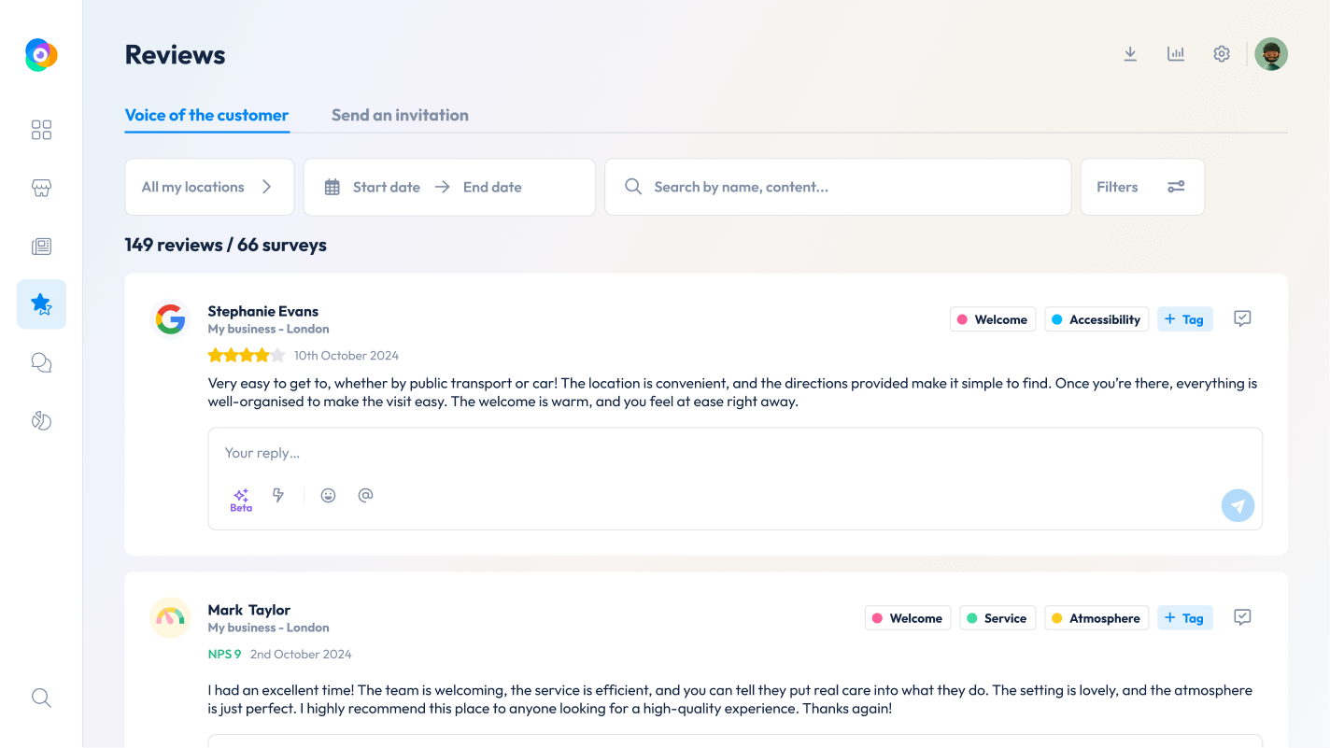Click the Atmosphere tag

(1097, 618)
